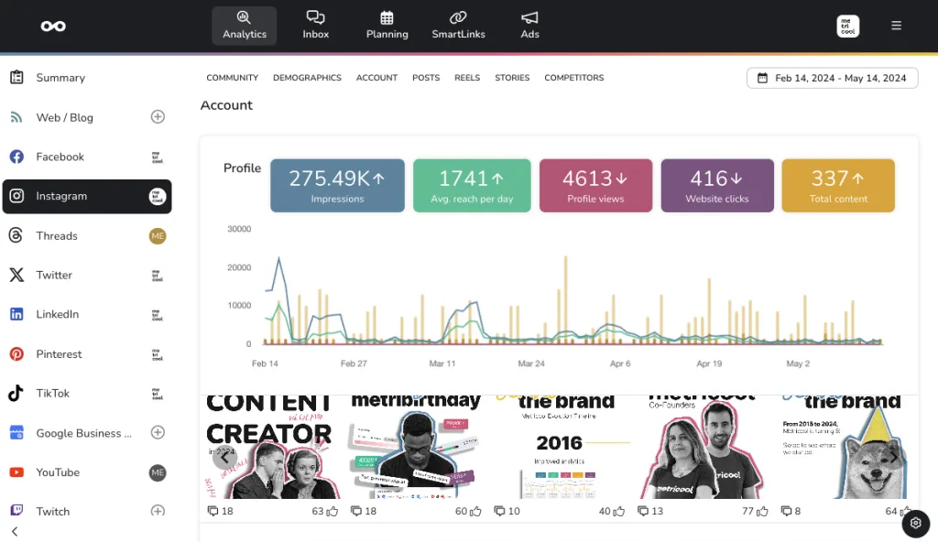The image size is (938, 542).
Task: Switch to the Community tab
Action: (x=232, y=78)
